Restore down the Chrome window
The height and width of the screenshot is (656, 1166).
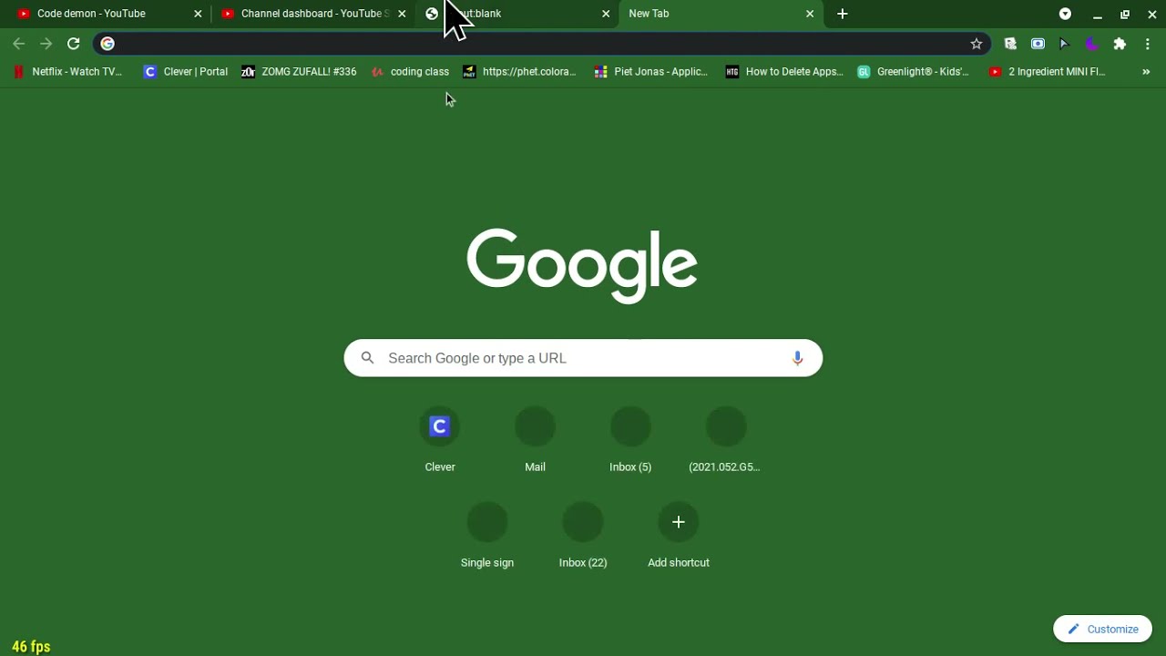pyautogui.click(x=1125, y=14)
